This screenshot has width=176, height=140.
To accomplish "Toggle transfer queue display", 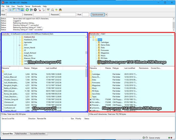I will [22, 10].
